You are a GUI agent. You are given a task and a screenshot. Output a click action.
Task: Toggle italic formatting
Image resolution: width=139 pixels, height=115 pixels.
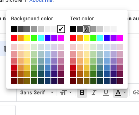tap(94, 92)
